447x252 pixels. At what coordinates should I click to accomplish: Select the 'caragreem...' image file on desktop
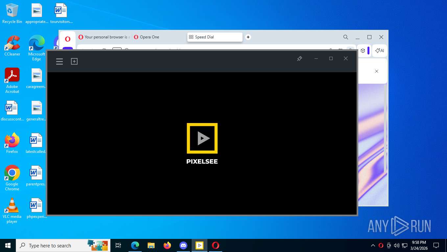tap(36, 78)
